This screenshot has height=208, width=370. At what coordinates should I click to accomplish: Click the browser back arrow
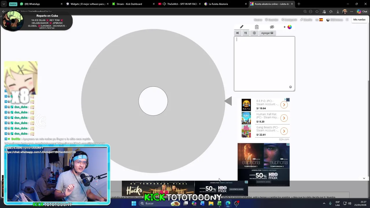[x=3, y=12]
